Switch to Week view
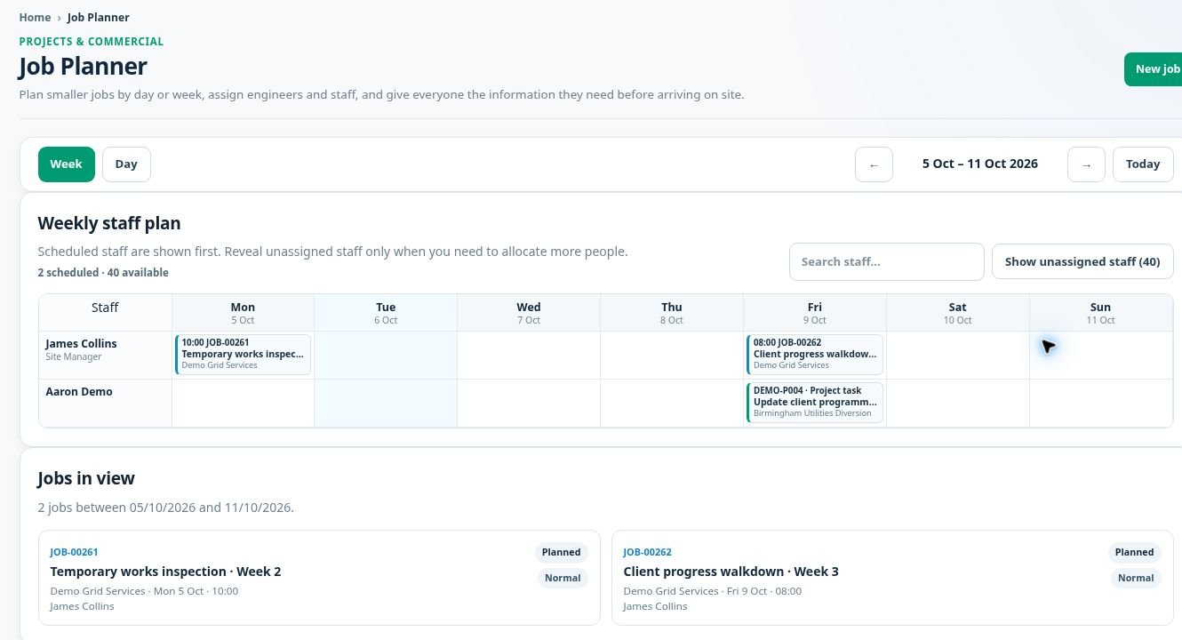 coord(67,164)
